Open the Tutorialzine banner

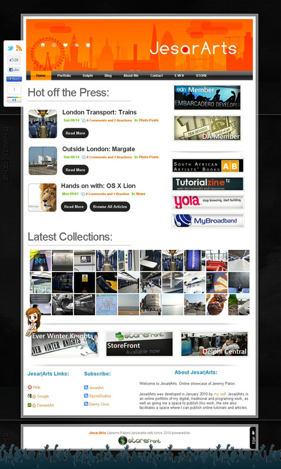[x=208, y=184]
